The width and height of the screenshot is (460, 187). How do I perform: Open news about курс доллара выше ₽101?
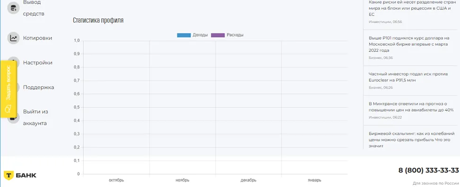click(409, 44)
